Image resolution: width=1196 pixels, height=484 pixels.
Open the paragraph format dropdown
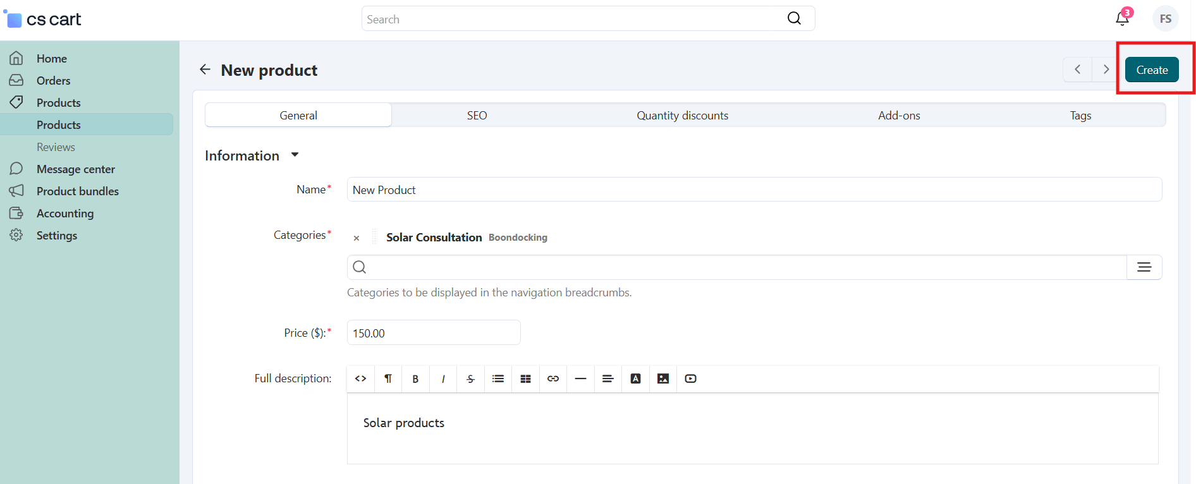tap(388, 378)
